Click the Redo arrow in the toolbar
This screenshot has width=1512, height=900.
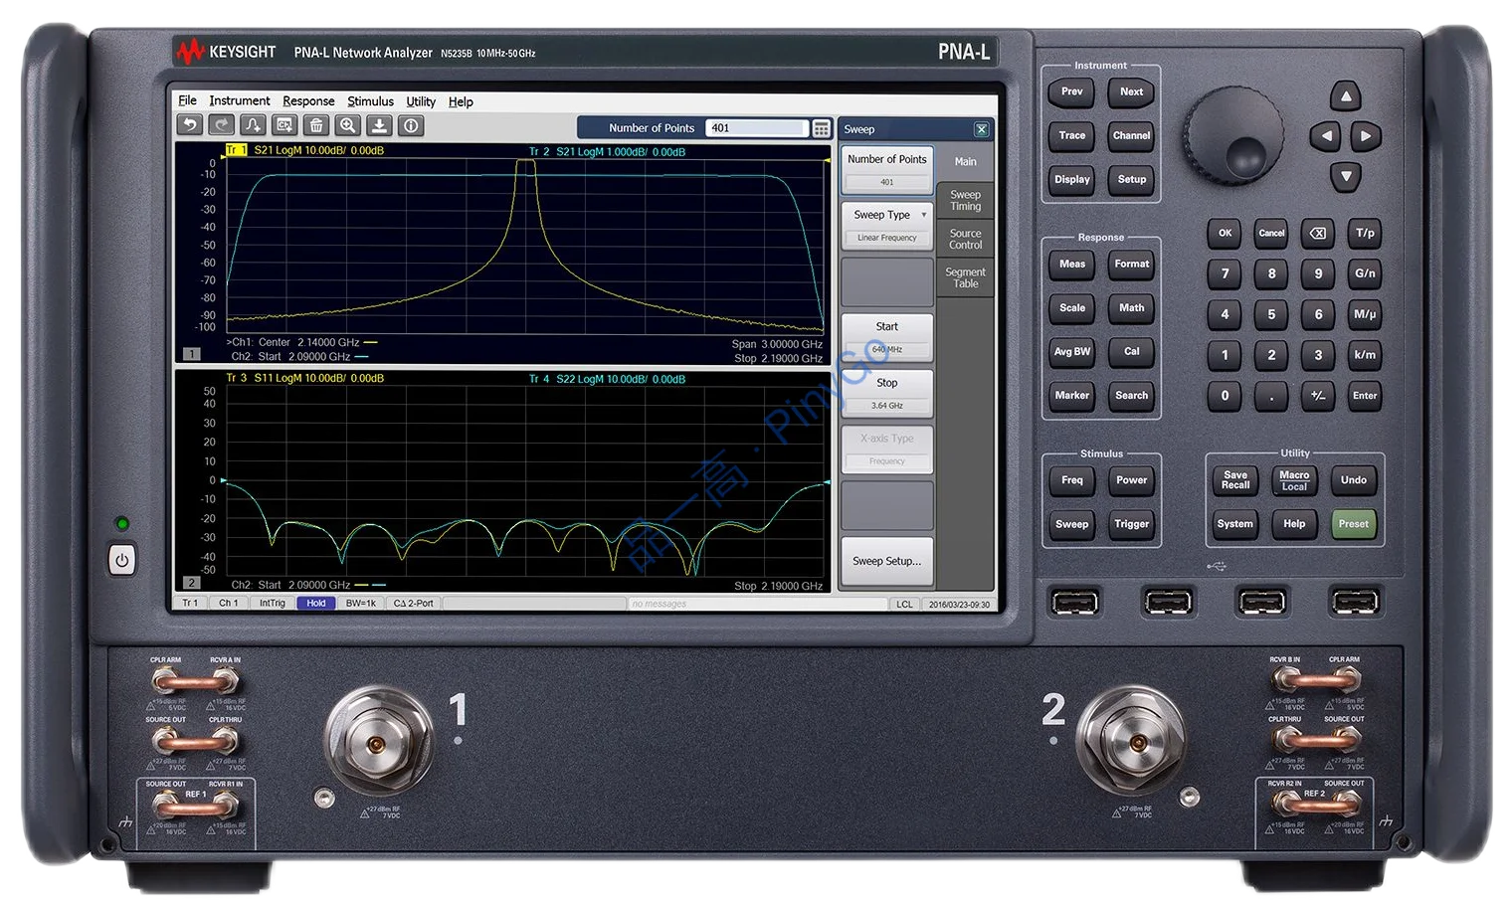[x=221, y=125]
